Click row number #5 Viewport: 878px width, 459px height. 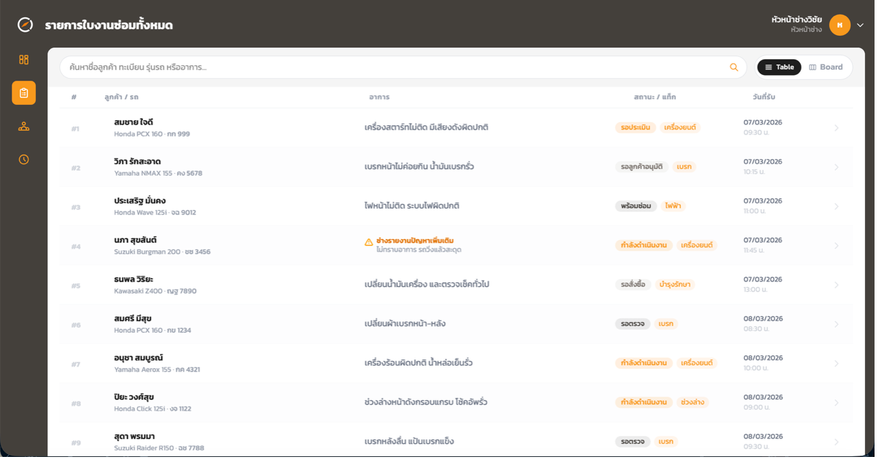click(76, 286)
